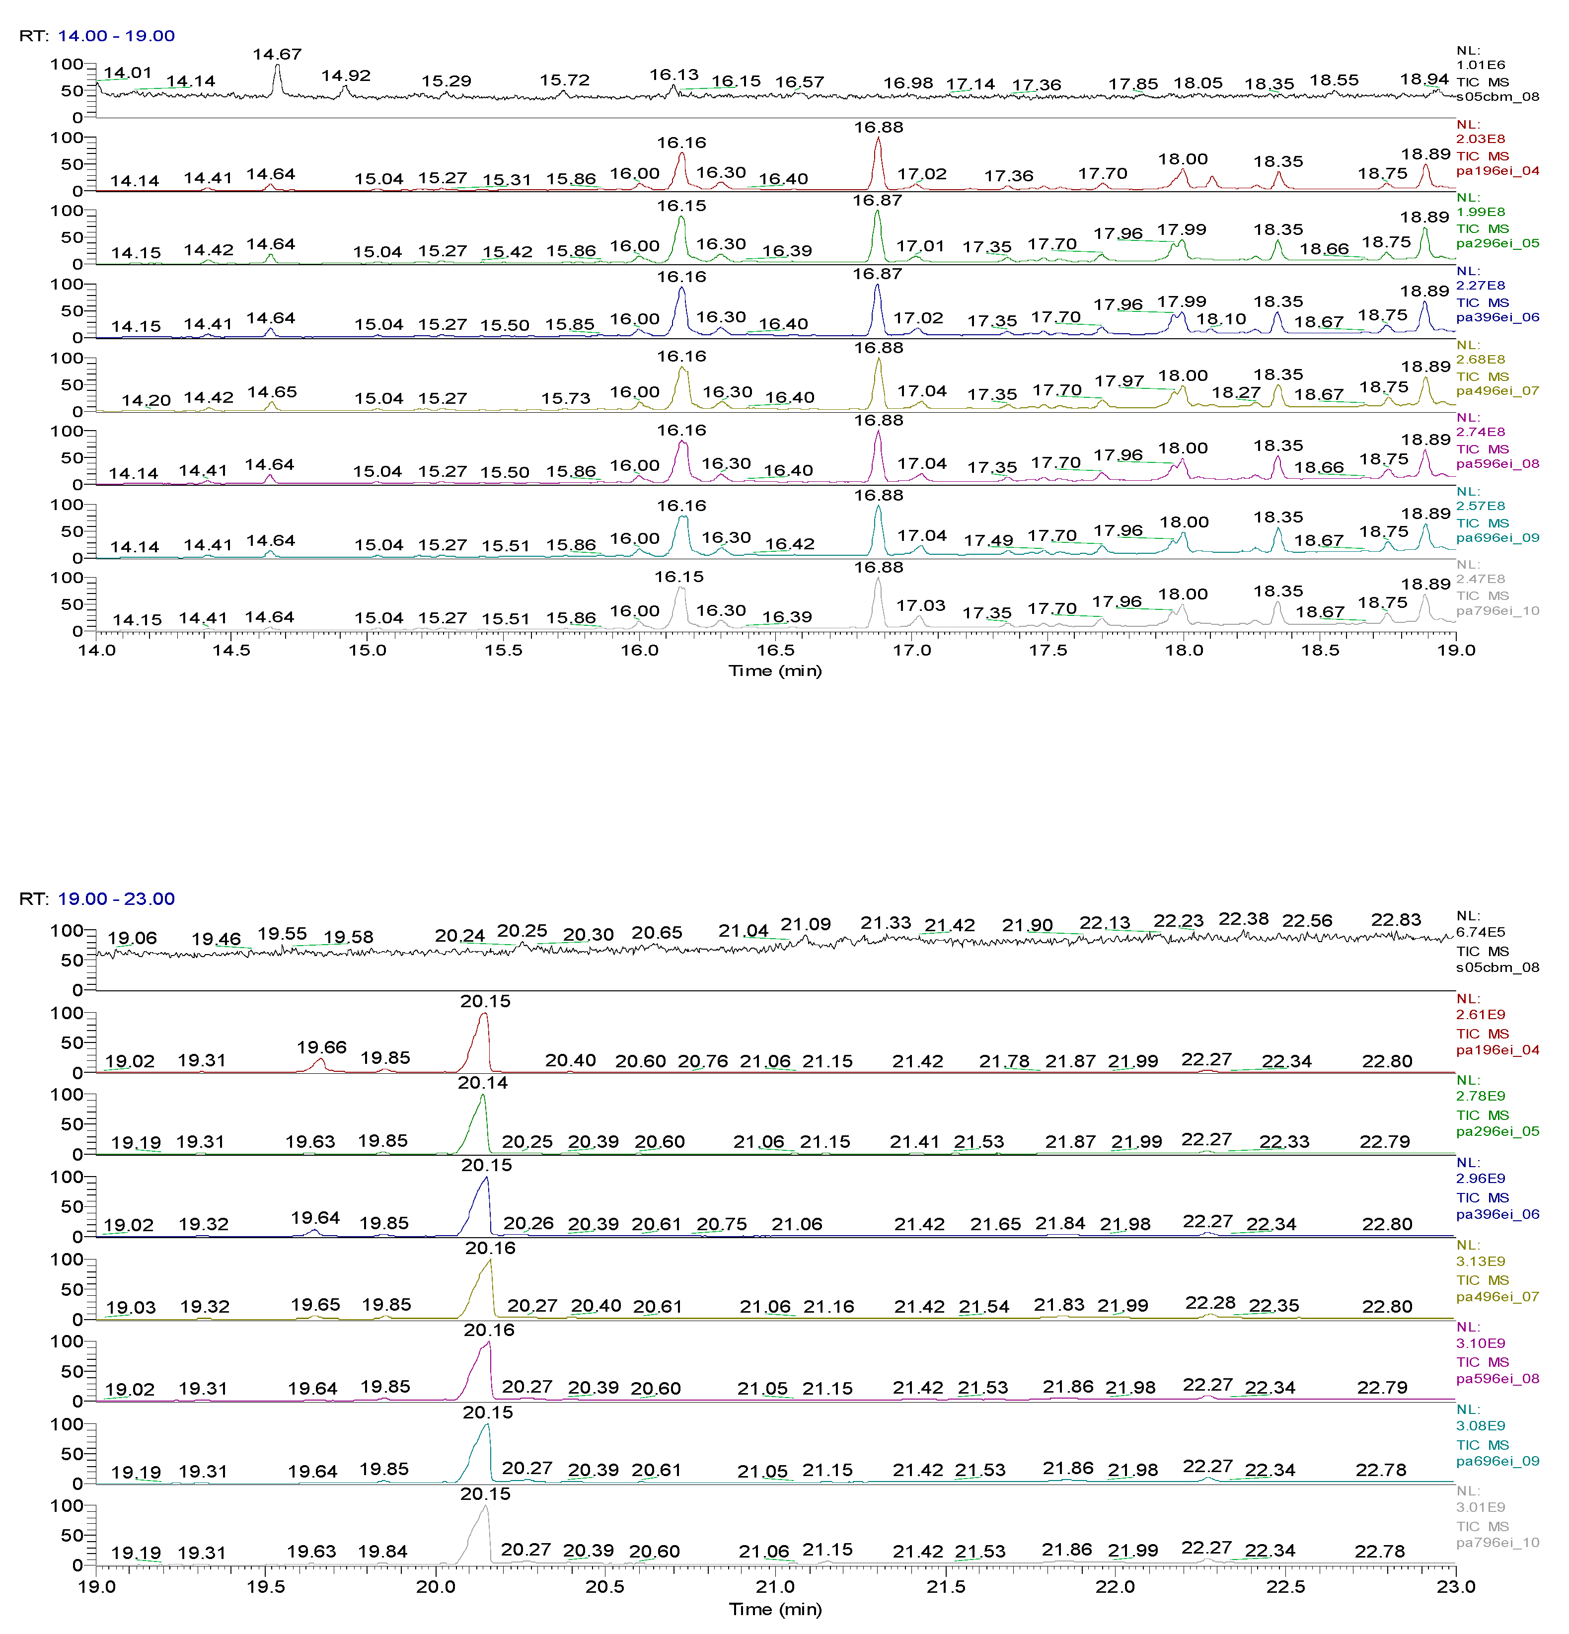Viewport: 1569px width, 1634px height.
Task: Select the 21.33 peak label
Action: 886,923
